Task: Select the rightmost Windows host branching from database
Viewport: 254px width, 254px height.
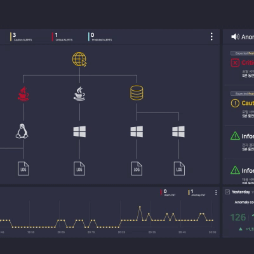Action: [x=178, y=131]
